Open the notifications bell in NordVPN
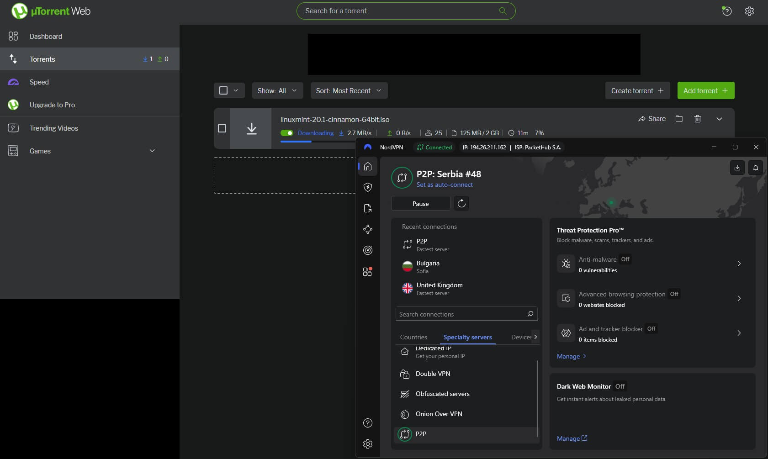The image size is (768, 459). [x=755, y=168]
